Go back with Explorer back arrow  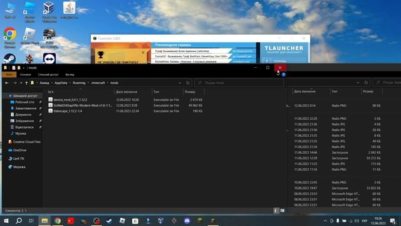click(7, 83)
